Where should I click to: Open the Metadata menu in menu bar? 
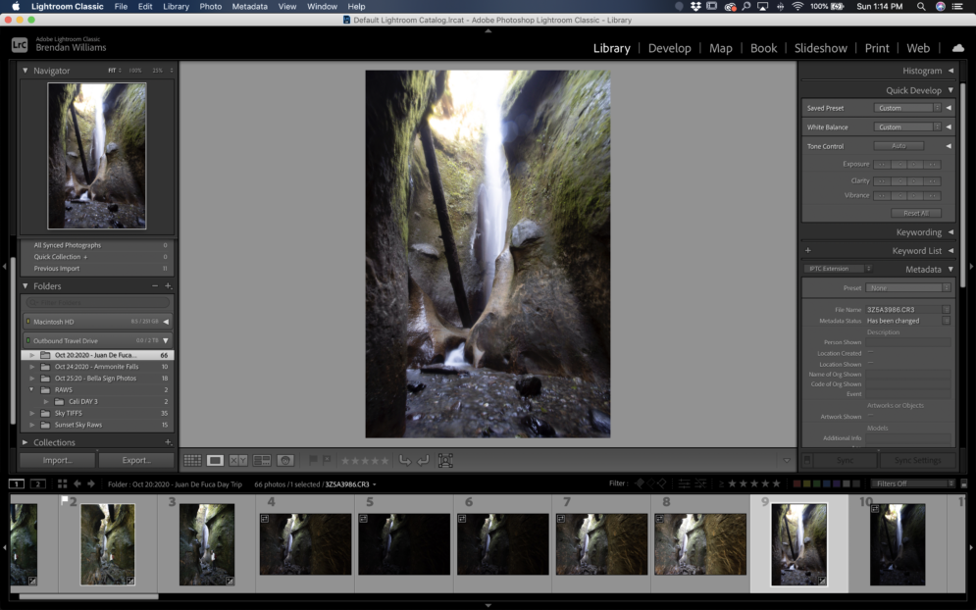pyautogui.click(x=249, y=6)
